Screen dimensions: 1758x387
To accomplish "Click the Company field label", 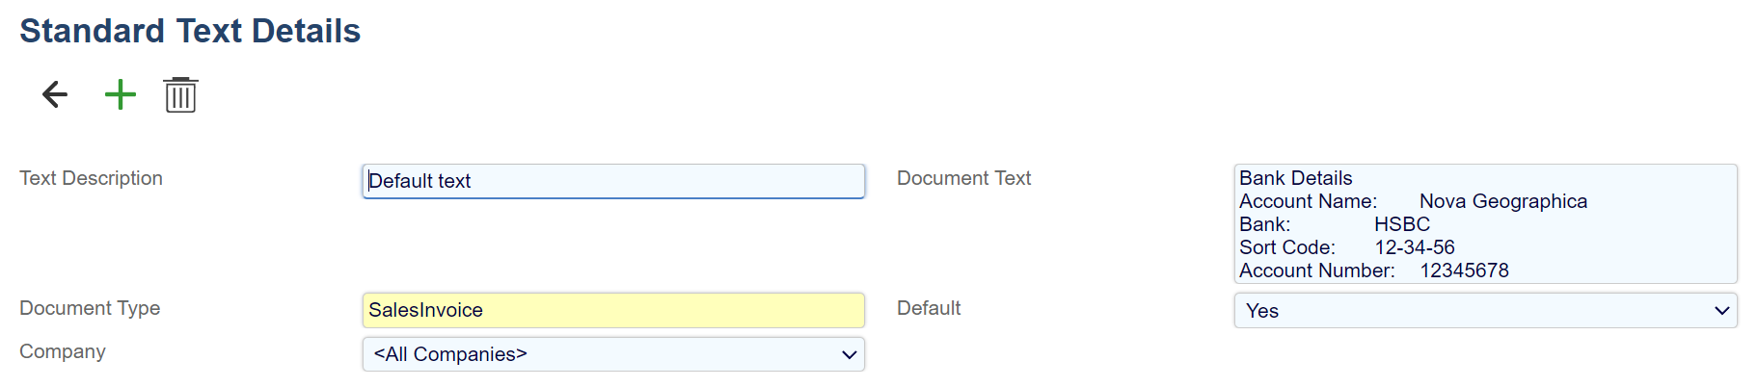I will [63, 351].
